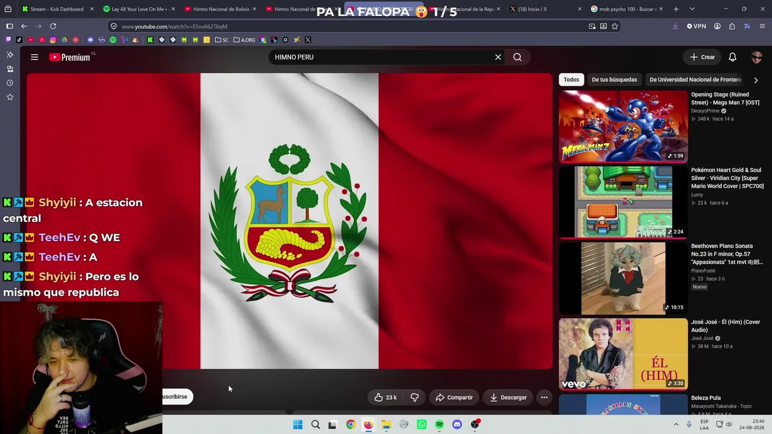Close the mob psycho 100 tab
Viewport: 772px width, 434px height.
point(662,9)
